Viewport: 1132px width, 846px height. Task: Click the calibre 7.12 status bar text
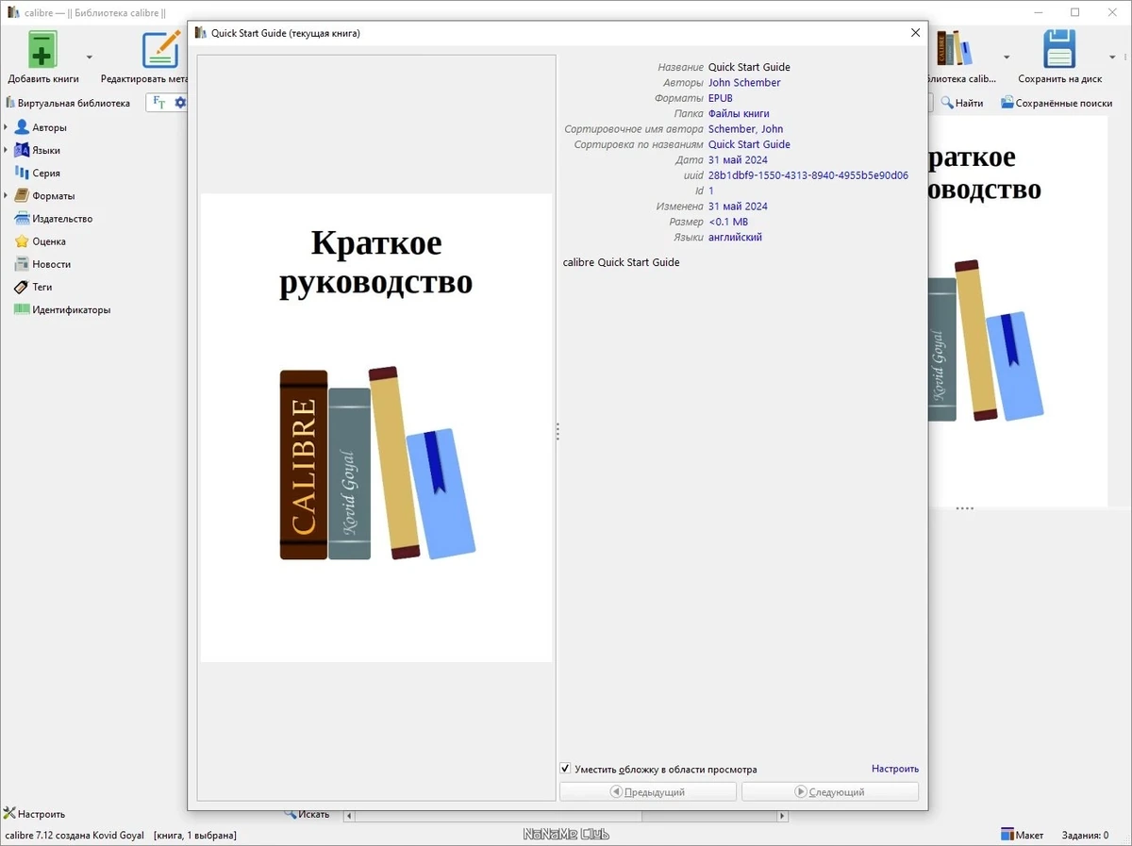75,836
